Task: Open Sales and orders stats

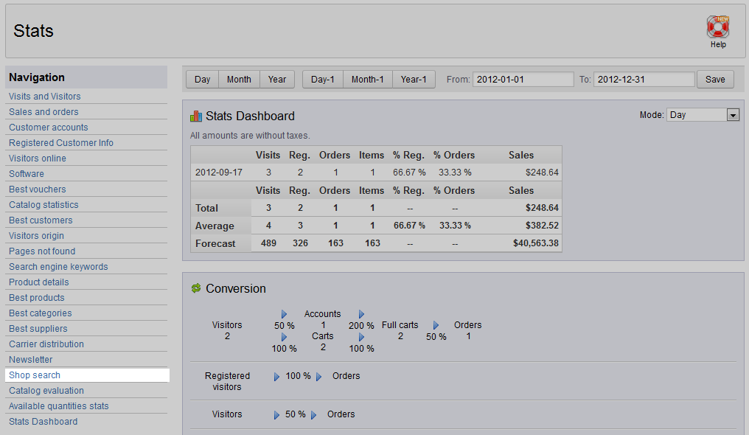Action: [43, 112]
